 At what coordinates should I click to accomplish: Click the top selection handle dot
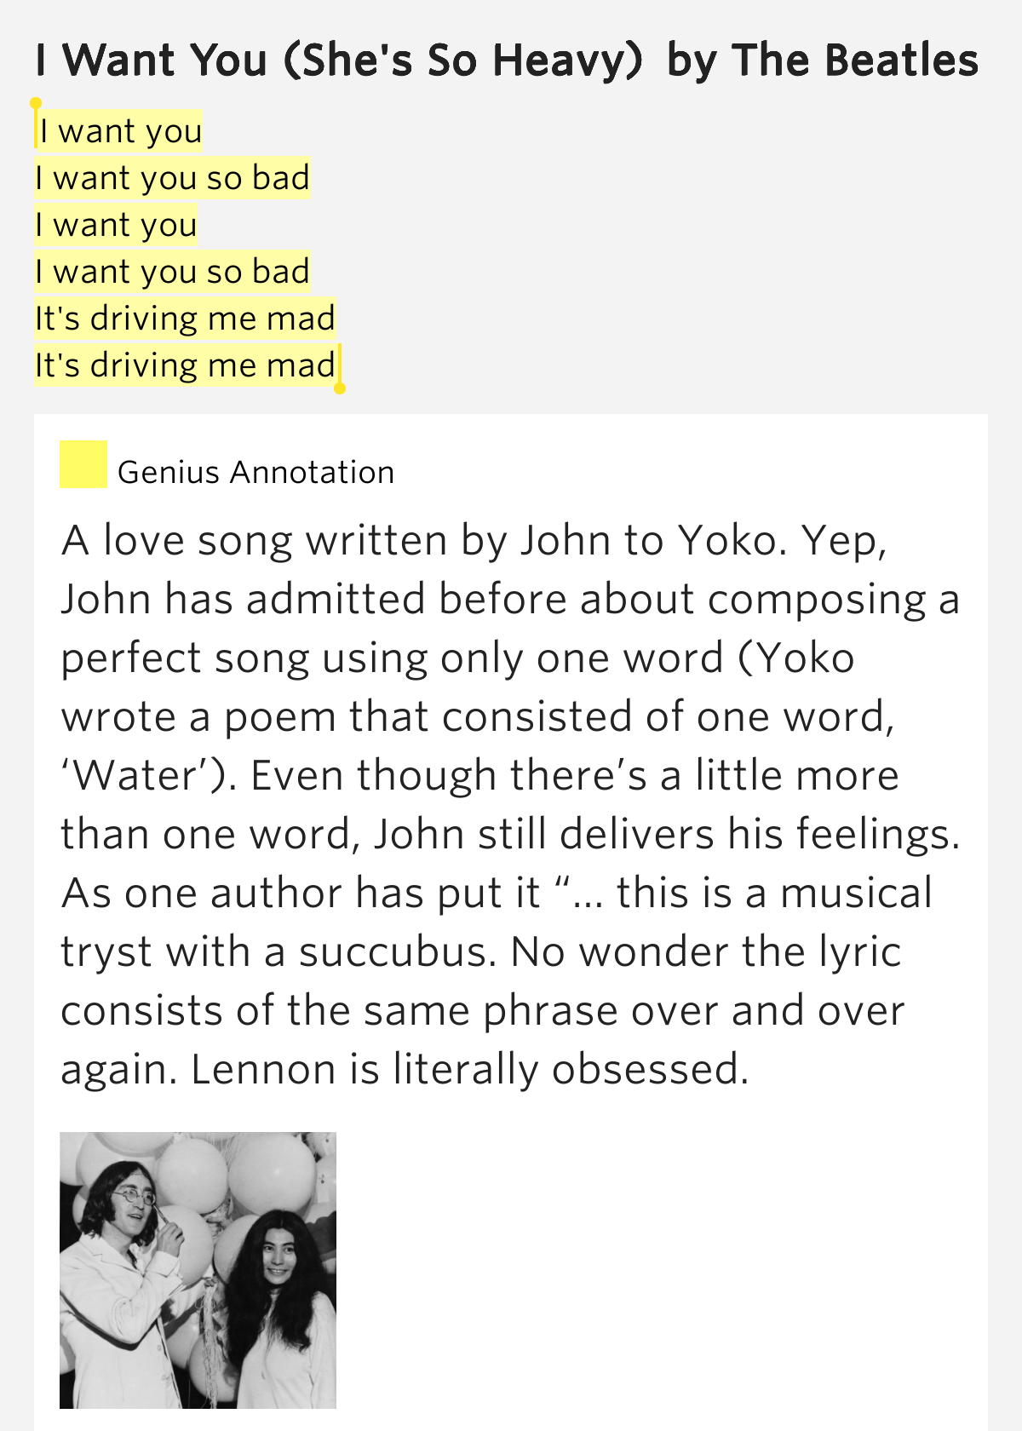coord(36,104)
